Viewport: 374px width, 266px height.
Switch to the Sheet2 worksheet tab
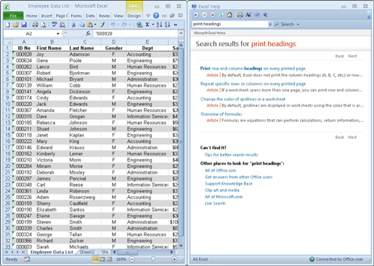[87, 252]
